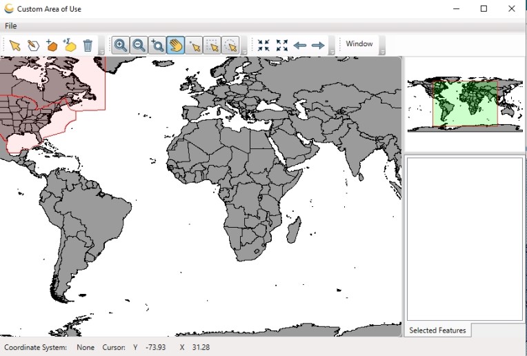527x356 pixels.
Task: Click the Window toolbar button
Action: 359,44
